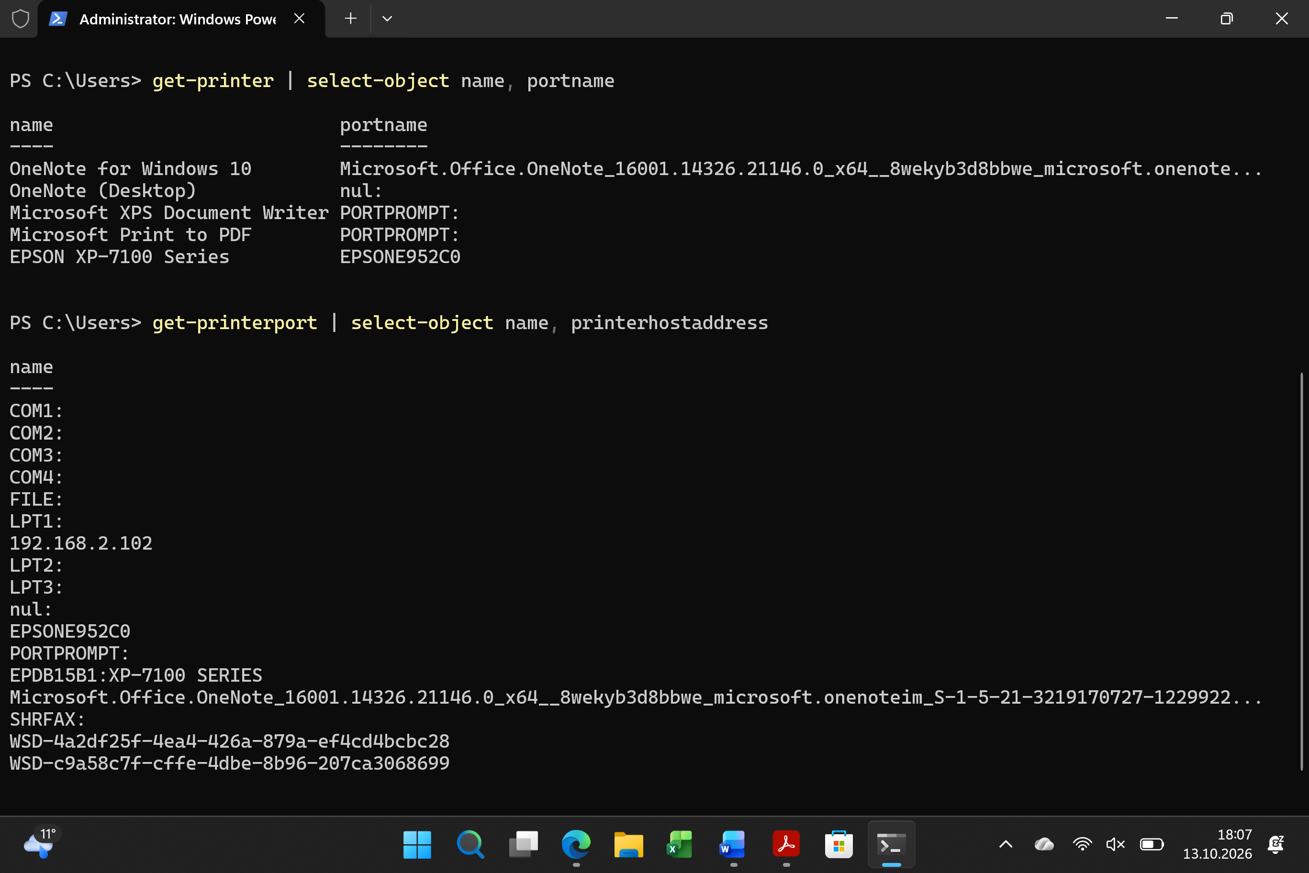Open Word from the taskbar
Viewport: 1309px width, 873px height.
(x=733, y=845)
